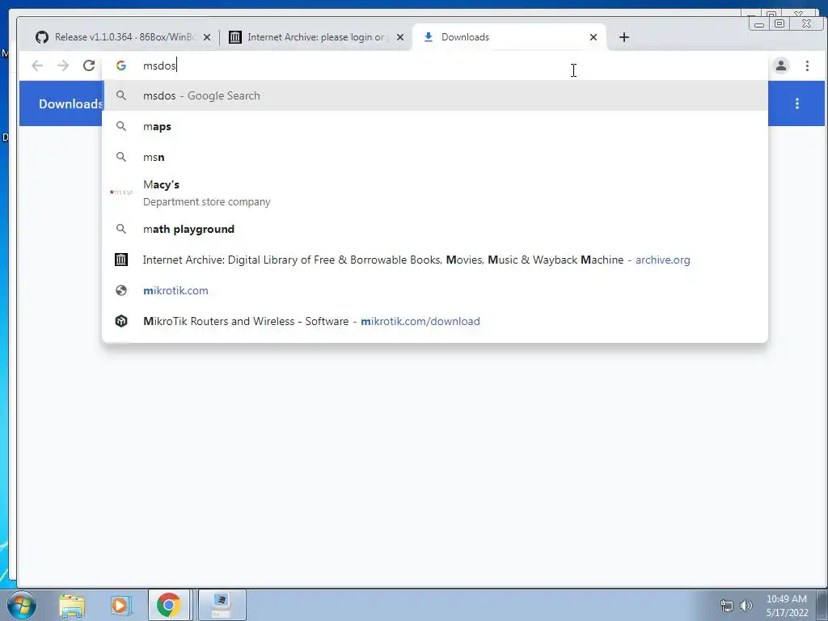The image size is (828, 621).
Task: Maximize the Chrome window
Action: click(779, 23)
